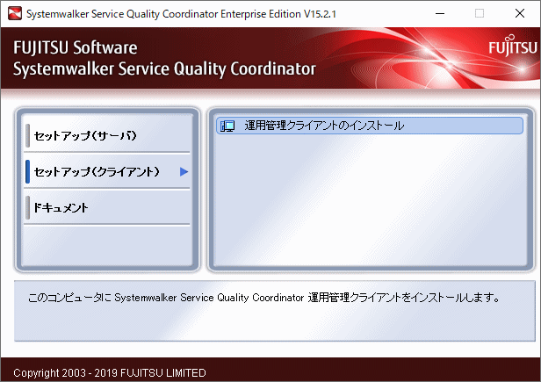Select セットアップ(クライアント) menu item

tap(107, 171)
